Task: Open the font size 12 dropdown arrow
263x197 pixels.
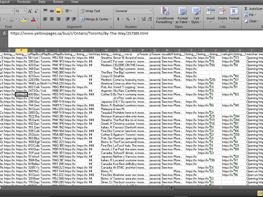Action: click(x=25, y=11)
